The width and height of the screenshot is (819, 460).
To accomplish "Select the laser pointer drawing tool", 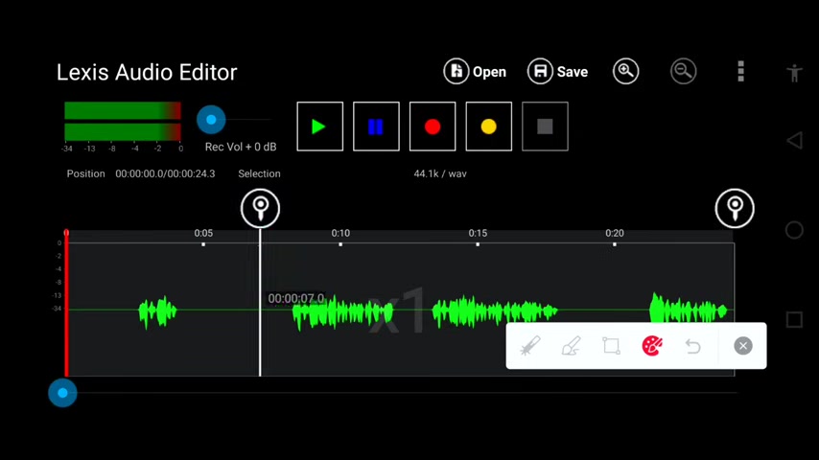I will [x=530, y=346].
